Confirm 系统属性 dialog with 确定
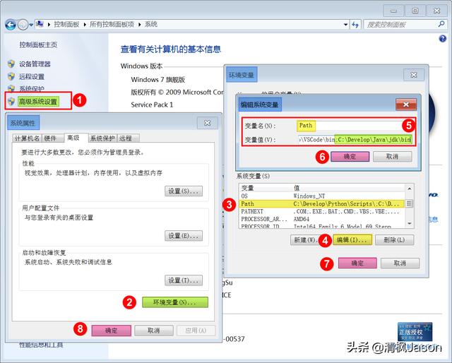The image size is (452, 363). click(x=112, y=331)
